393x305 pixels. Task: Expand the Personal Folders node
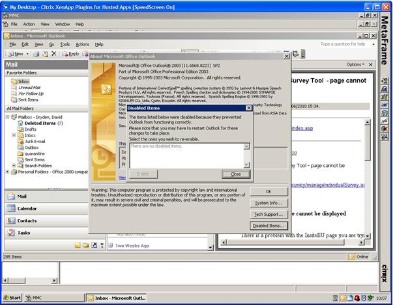pyautogui.click(x=8, y=172)
